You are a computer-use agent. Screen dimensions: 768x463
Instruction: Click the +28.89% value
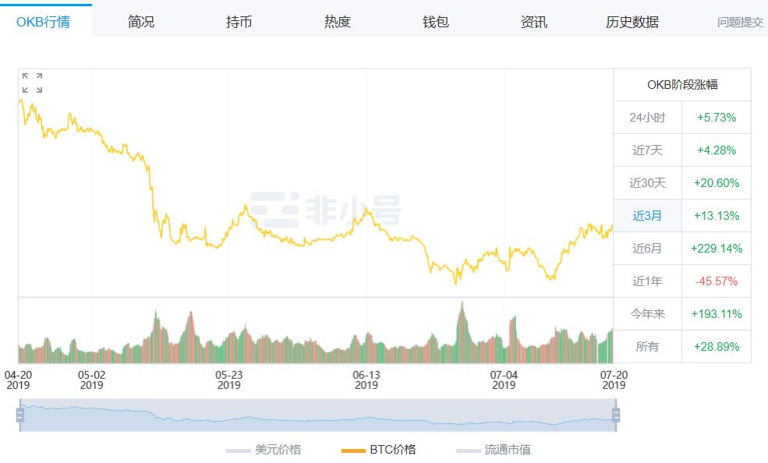(716, 347)
